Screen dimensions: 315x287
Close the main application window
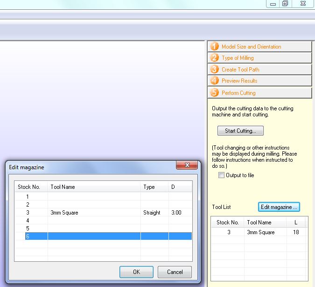coord(303,4)
